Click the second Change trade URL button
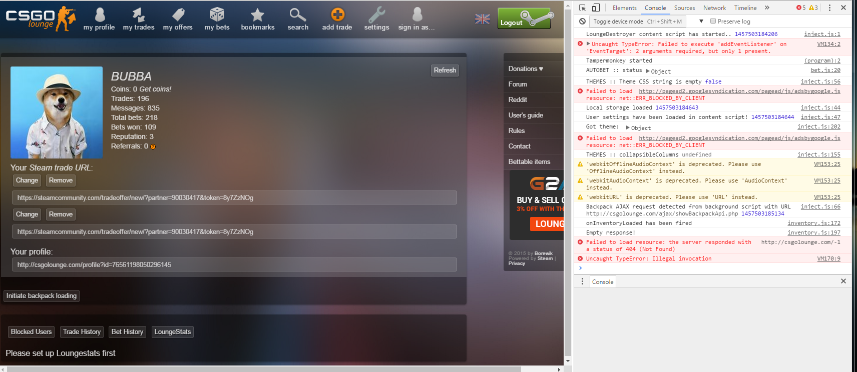This screenshot has width=857, height=372. [x=27, y=214]
